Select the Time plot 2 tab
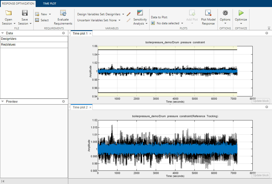 (80, 107)
